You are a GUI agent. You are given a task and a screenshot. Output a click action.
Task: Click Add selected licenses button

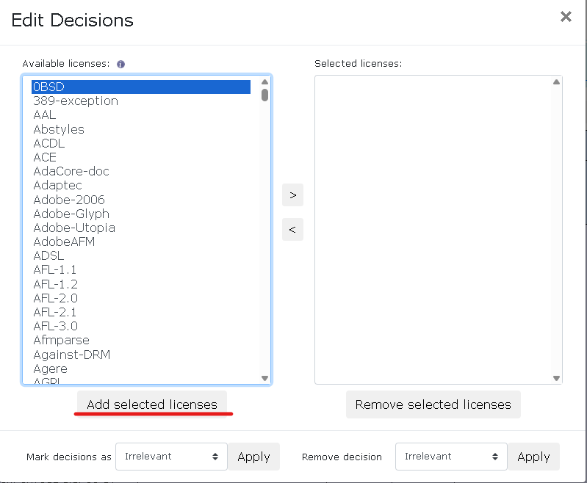point(152,404)
